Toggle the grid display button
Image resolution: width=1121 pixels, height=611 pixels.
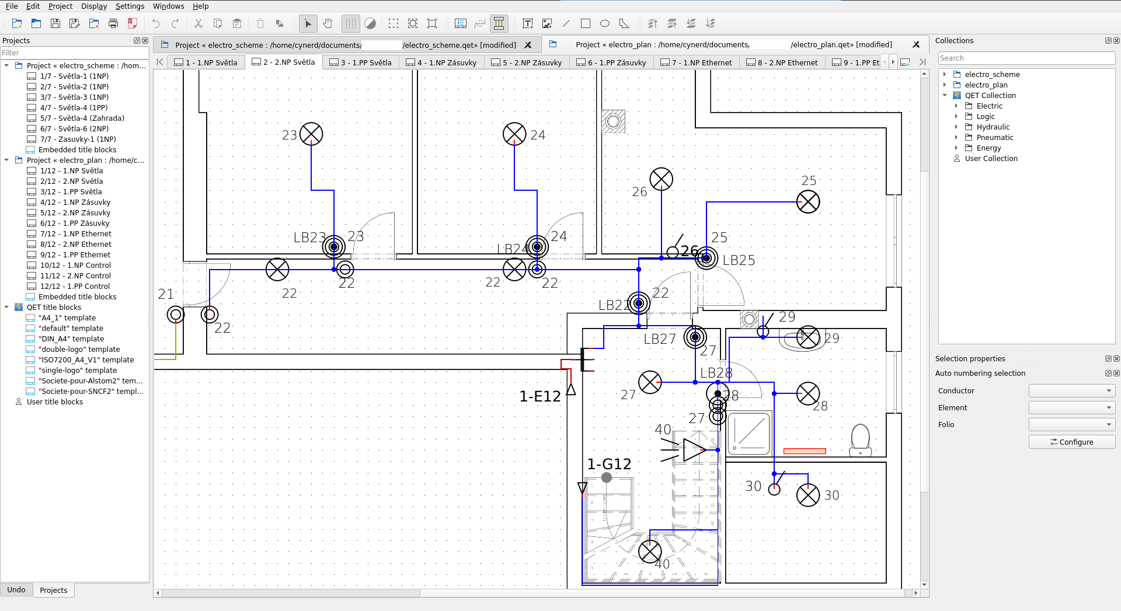pos(350,23)
